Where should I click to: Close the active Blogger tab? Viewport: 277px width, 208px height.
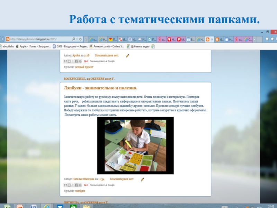212,40
